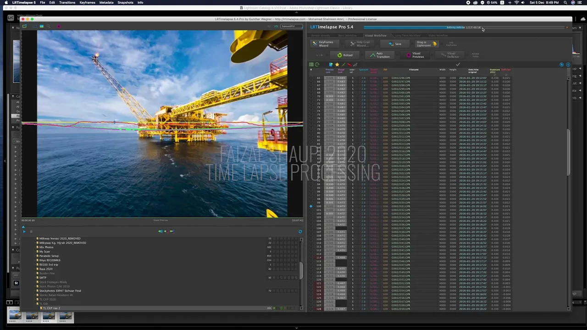Start preview playback with the play arrow
Screen dimensions: 587x330
tap(24, 231)
